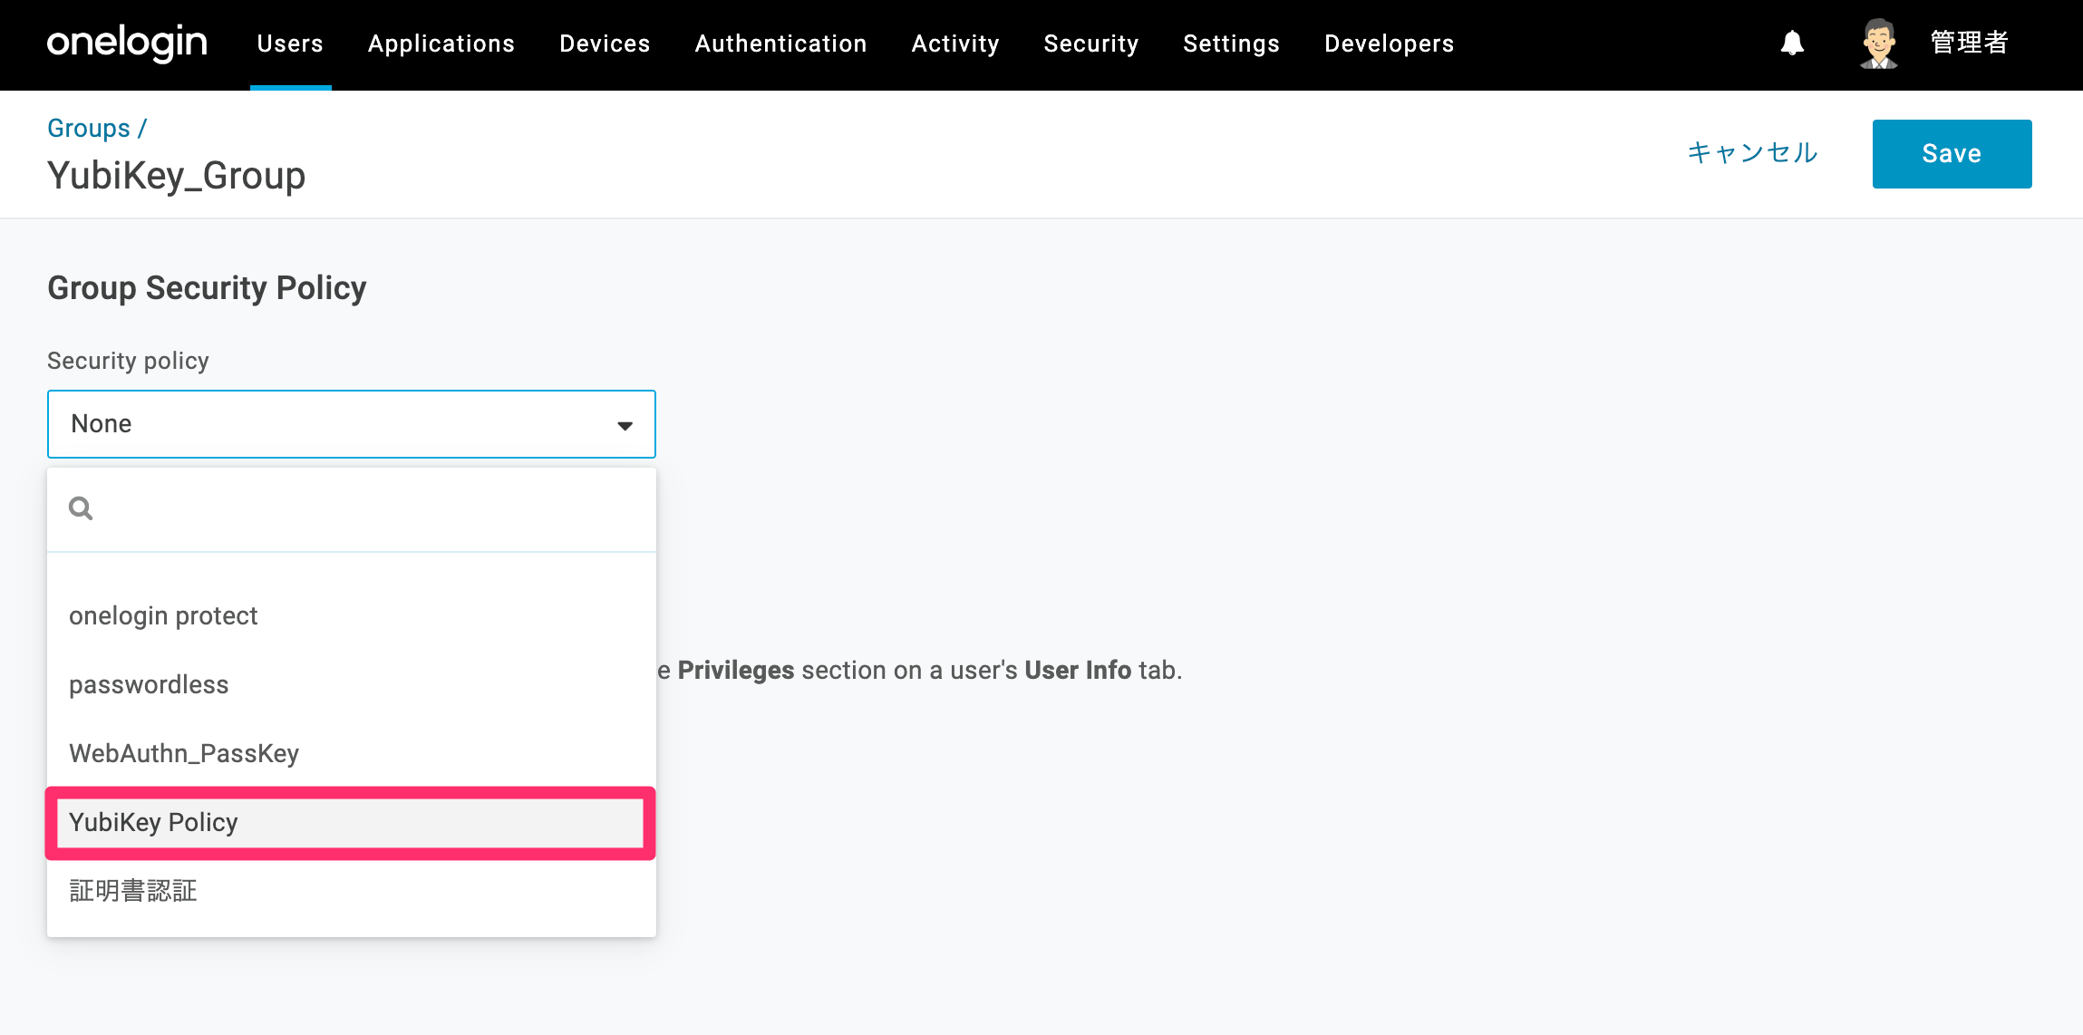Collapse the Security policy dropdown
The image size is (2083, 1035).
tap(352, 424)
